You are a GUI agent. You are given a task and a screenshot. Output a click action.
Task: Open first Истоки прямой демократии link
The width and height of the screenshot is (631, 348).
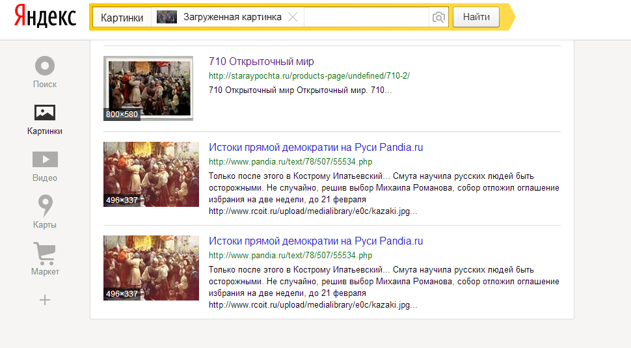click(315, 147)
